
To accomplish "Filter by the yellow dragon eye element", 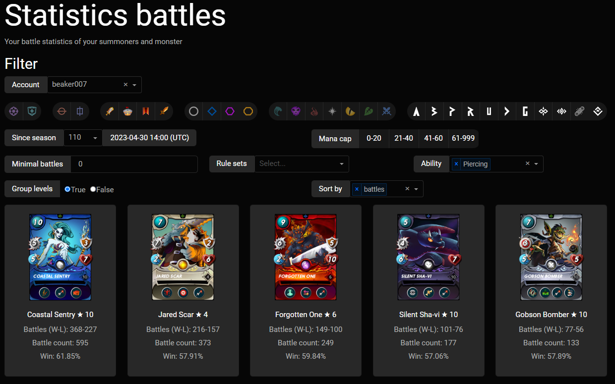I will pos(350,111).
